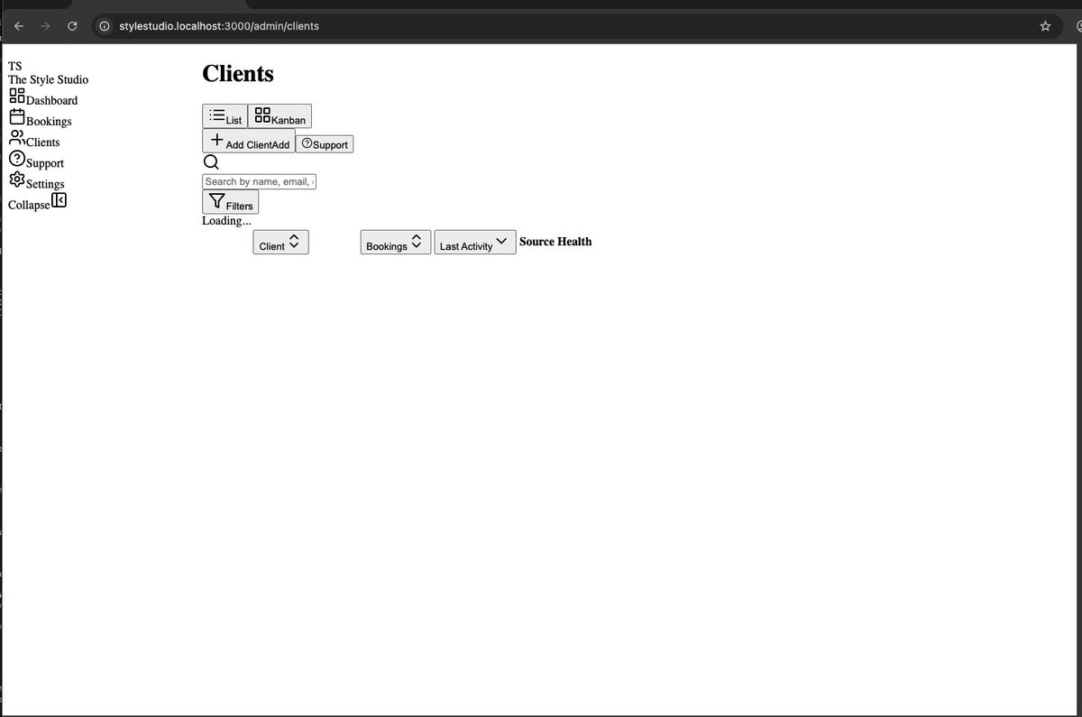Image resolution: width=1082 pixels, height=717 pixels.
Task: Open the Settings gear icon in sidebar
Action: point(17,179)
